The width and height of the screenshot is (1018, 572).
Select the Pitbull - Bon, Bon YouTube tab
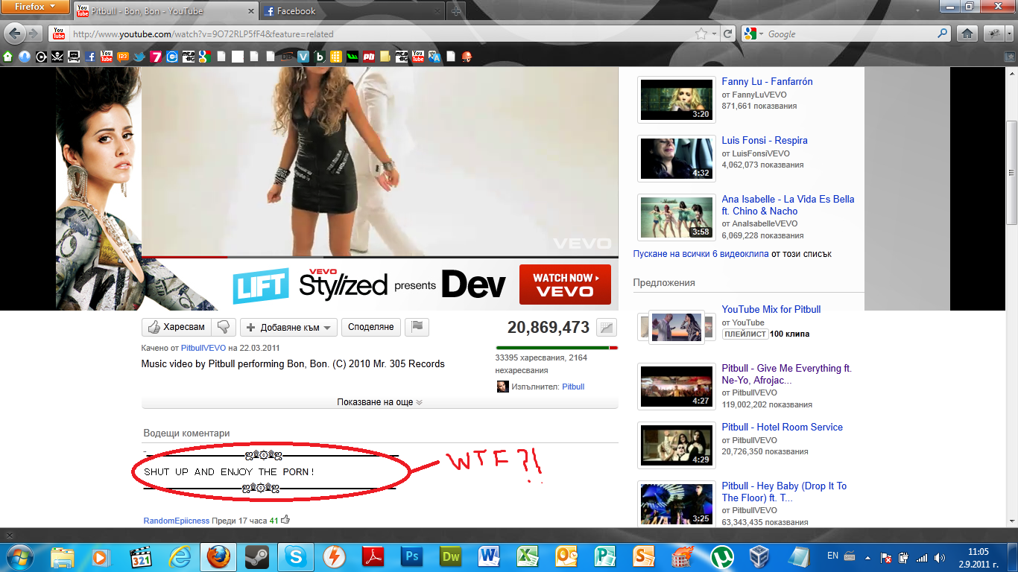pyautogui.click(x=165, y=11)
